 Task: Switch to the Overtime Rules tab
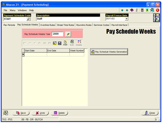[x=48, y=25]
